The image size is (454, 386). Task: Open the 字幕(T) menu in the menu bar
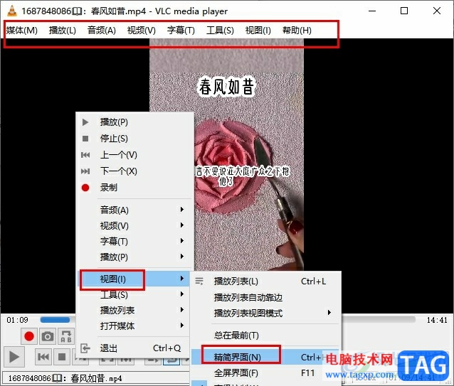coord(181,31)
